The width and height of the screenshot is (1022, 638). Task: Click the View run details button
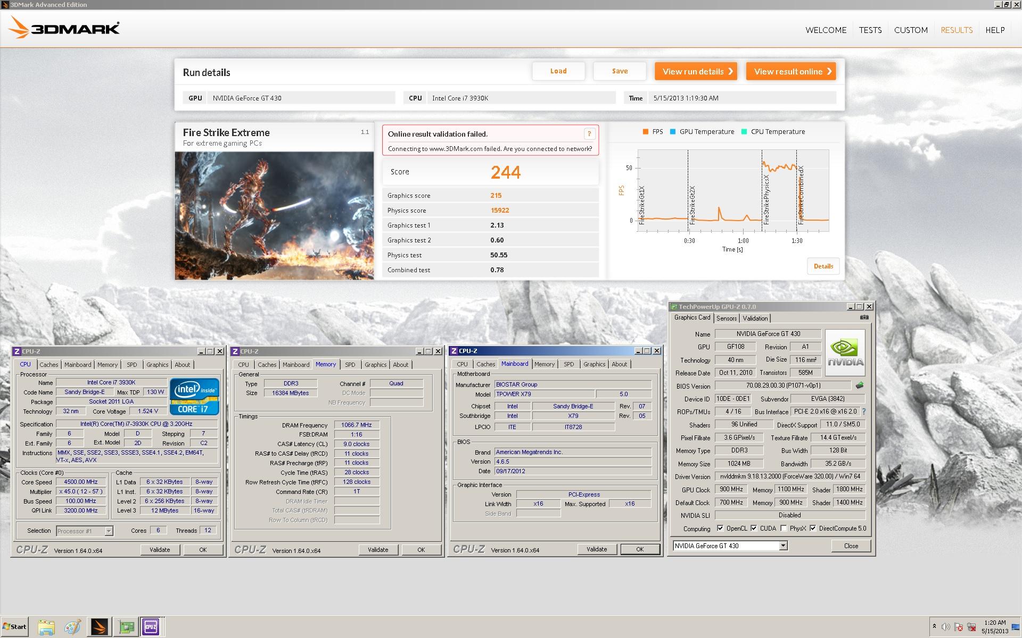click(696, 71)
